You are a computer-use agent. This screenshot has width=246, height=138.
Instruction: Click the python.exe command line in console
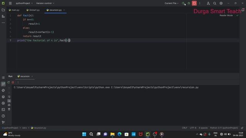click(106, 87)
